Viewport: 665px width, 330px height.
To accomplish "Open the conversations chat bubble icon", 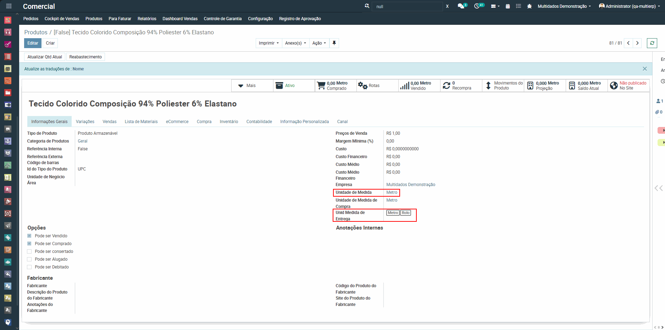I will point(461,6).
